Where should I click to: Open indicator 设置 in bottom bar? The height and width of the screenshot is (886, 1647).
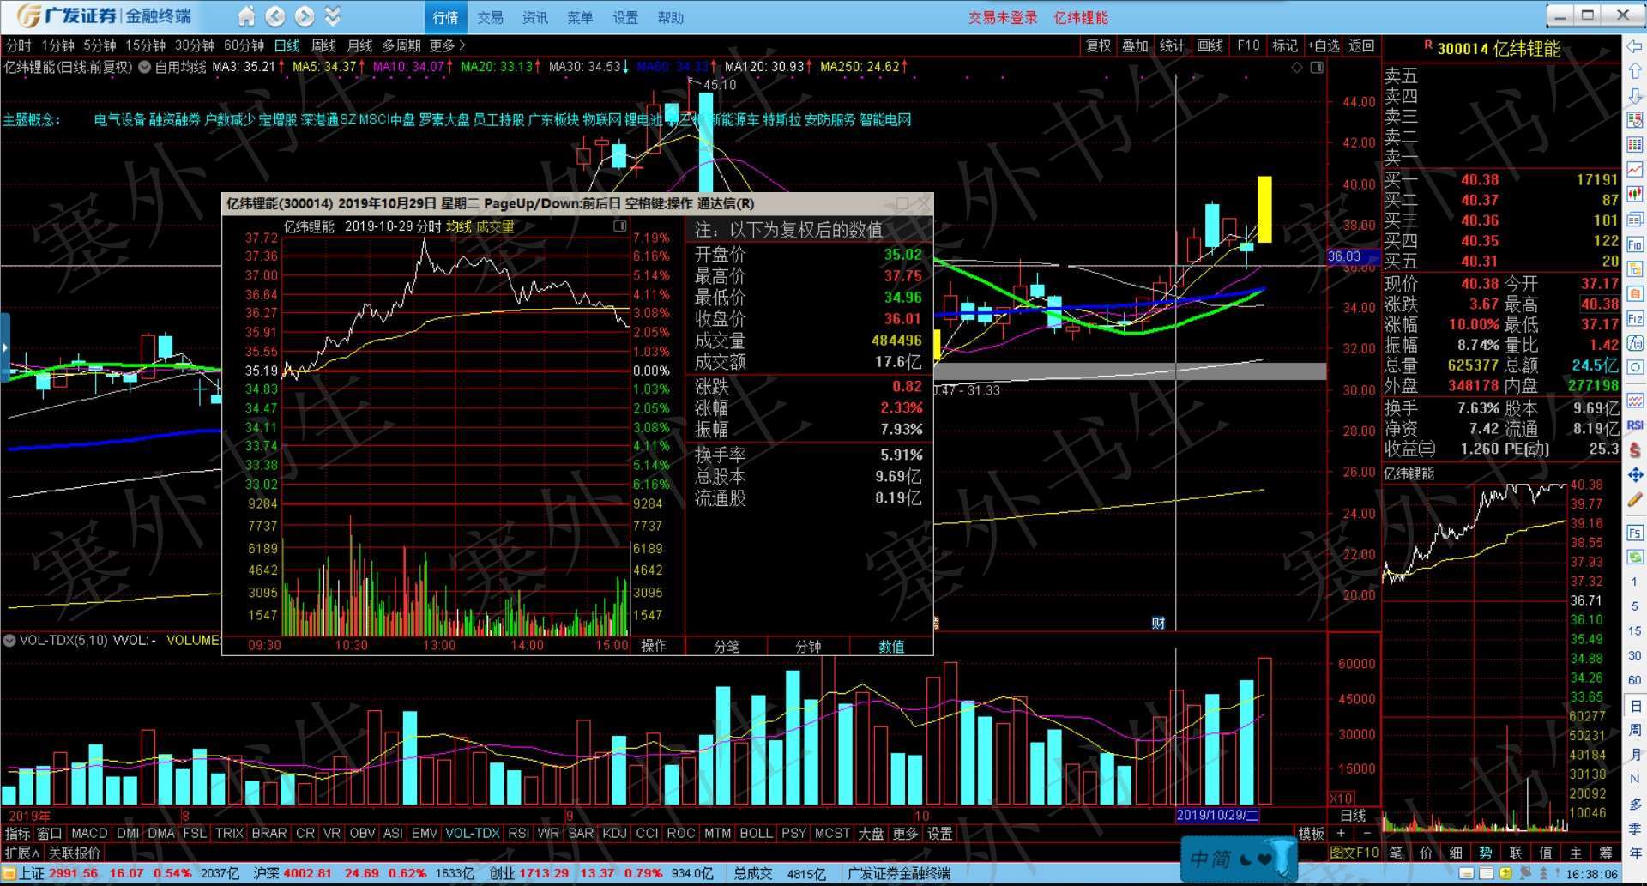939,833
